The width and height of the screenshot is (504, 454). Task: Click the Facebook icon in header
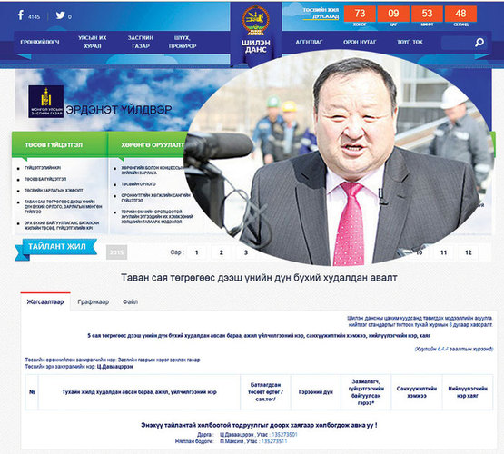[x=21, y=15]
